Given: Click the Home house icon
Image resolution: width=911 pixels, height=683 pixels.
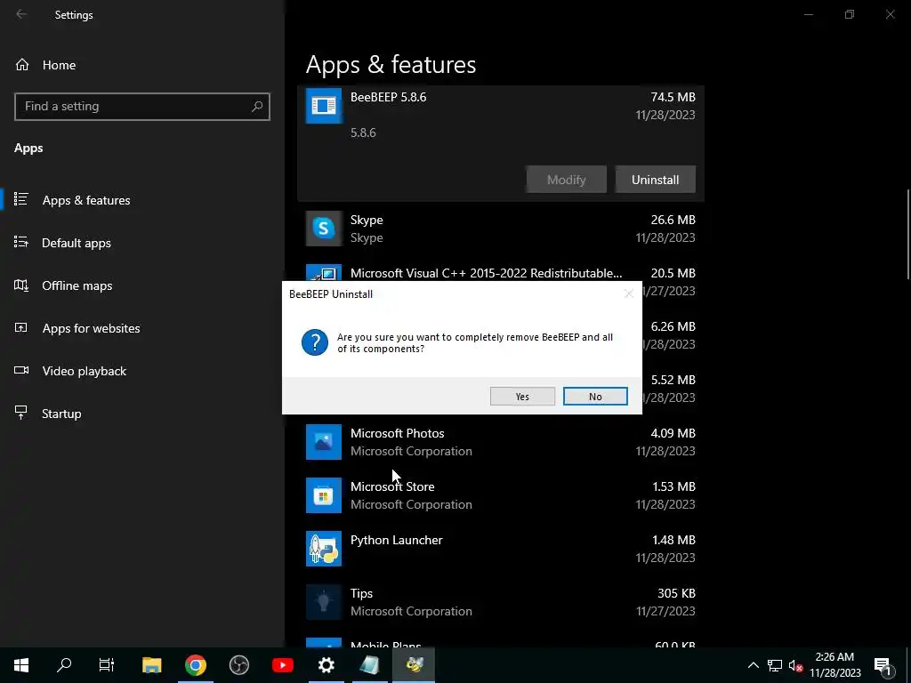Looking at the screenshot, I should click(x=22, y=65).
